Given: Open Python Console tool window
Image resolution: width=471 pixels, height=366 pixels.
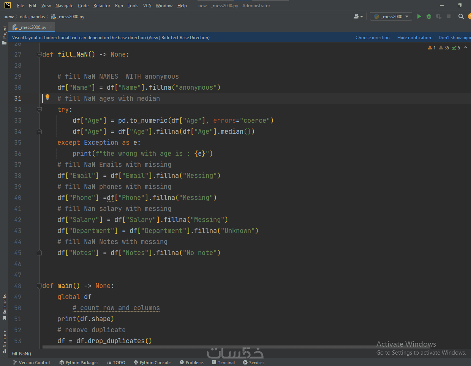Looking at the screenshot, I should 152,363.
